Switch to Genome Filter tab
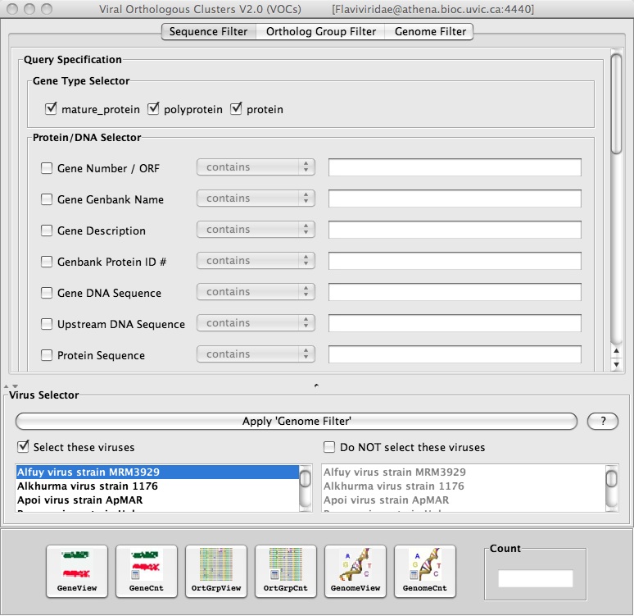The width and height of the screenshot is (634, 616). [430, 32]
